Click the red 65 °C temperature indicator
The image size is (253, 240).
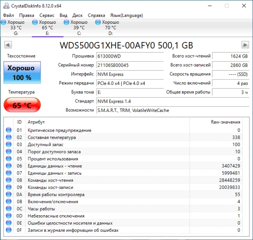22,106
